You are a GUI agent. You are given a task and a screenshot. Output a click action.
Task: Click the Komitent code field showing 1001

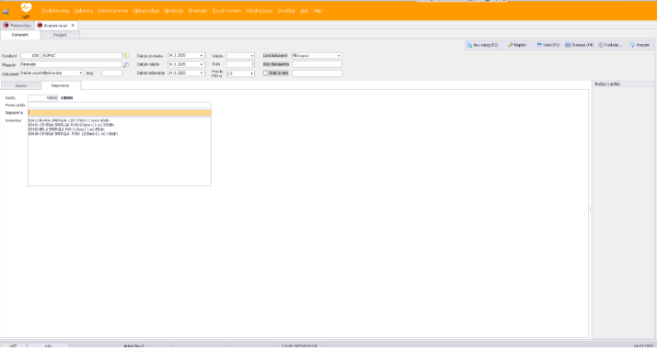(31, 56)
